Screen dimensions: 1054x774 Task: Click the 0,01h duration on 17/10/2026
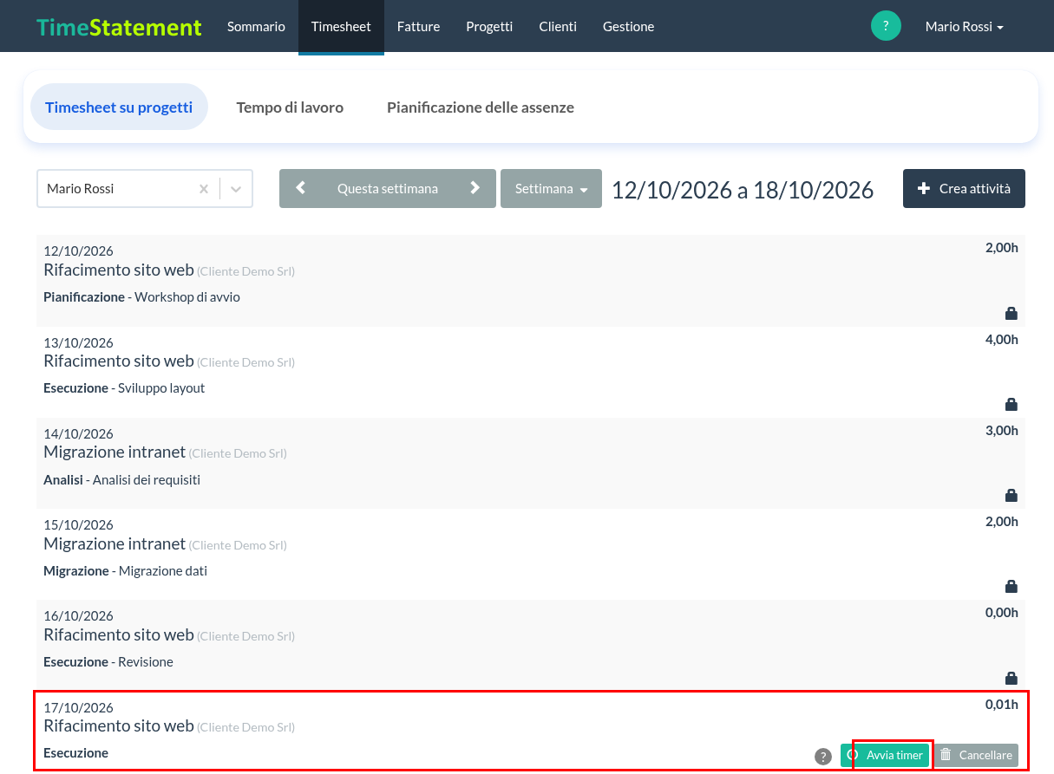click(1002, 704)
